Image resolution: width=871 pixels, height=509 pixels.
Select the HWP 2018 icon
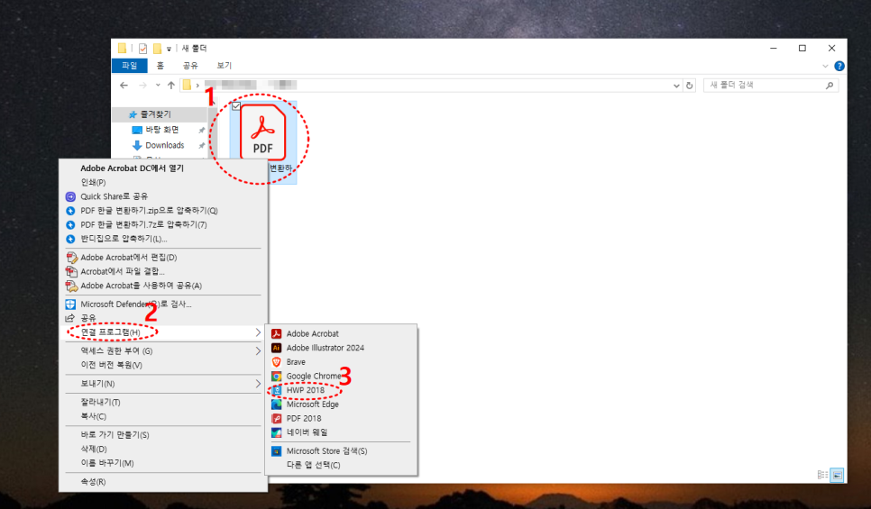pos(276,390)
